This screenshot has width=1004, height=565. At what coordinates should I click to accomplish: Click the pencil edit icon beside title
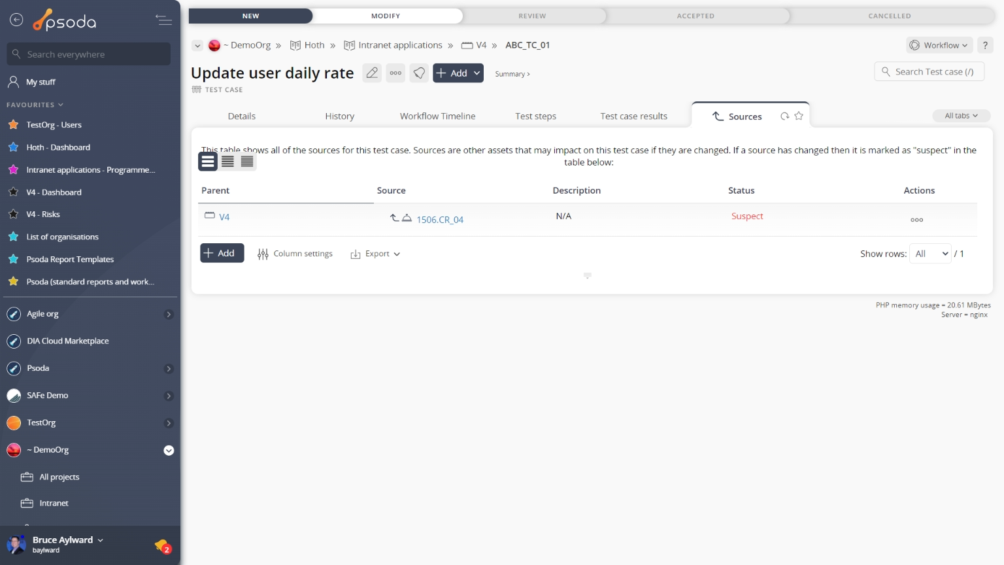click(372, 73)
